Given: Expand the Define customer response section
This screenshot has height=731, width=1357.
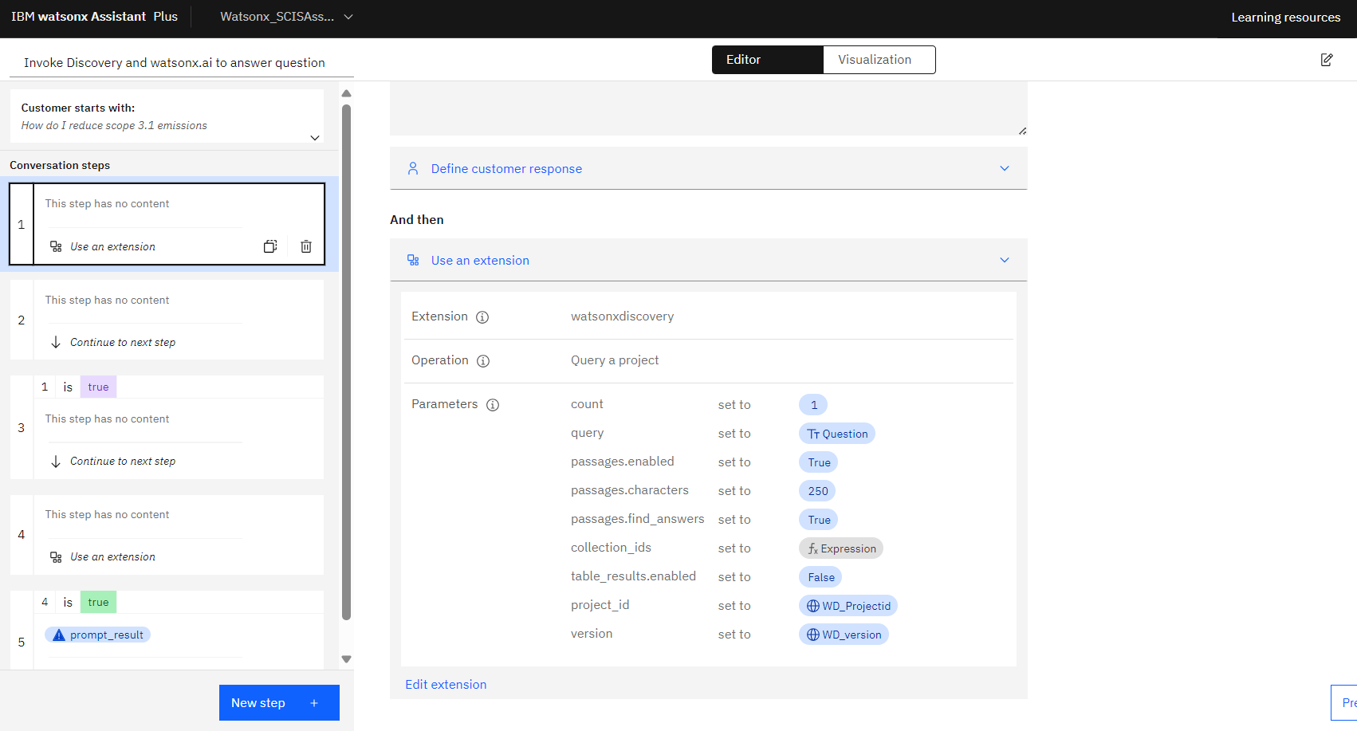Looking at the screenshot, I should pyautogui.click(x=708, y=168).
